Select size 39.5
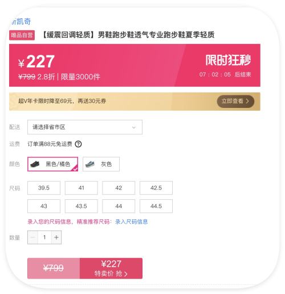This screenshot has width=285, height=294. [x=44, y=188]
